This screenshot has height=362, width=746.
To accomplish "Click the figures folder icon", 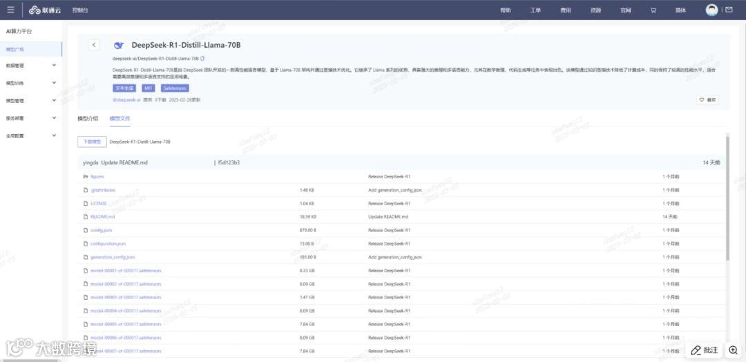I will coord(86,176).
